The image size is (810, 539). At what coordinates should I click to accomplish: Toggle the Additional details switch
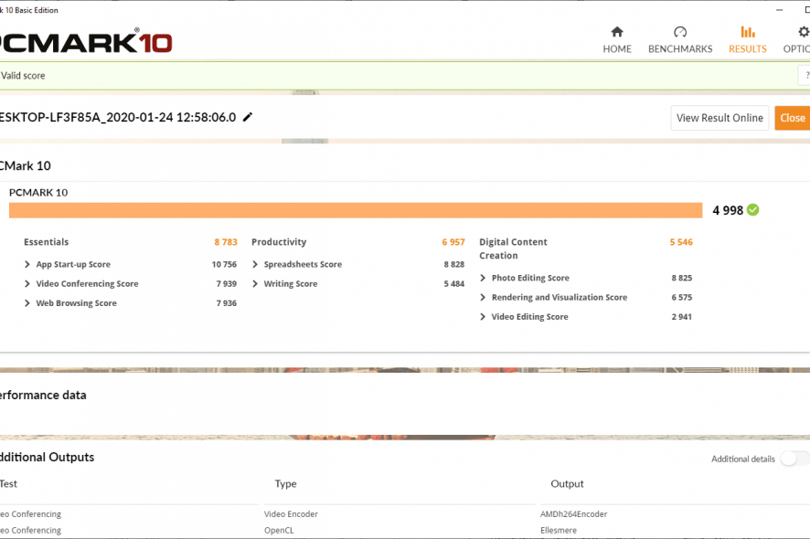click(x=795, y=459)
